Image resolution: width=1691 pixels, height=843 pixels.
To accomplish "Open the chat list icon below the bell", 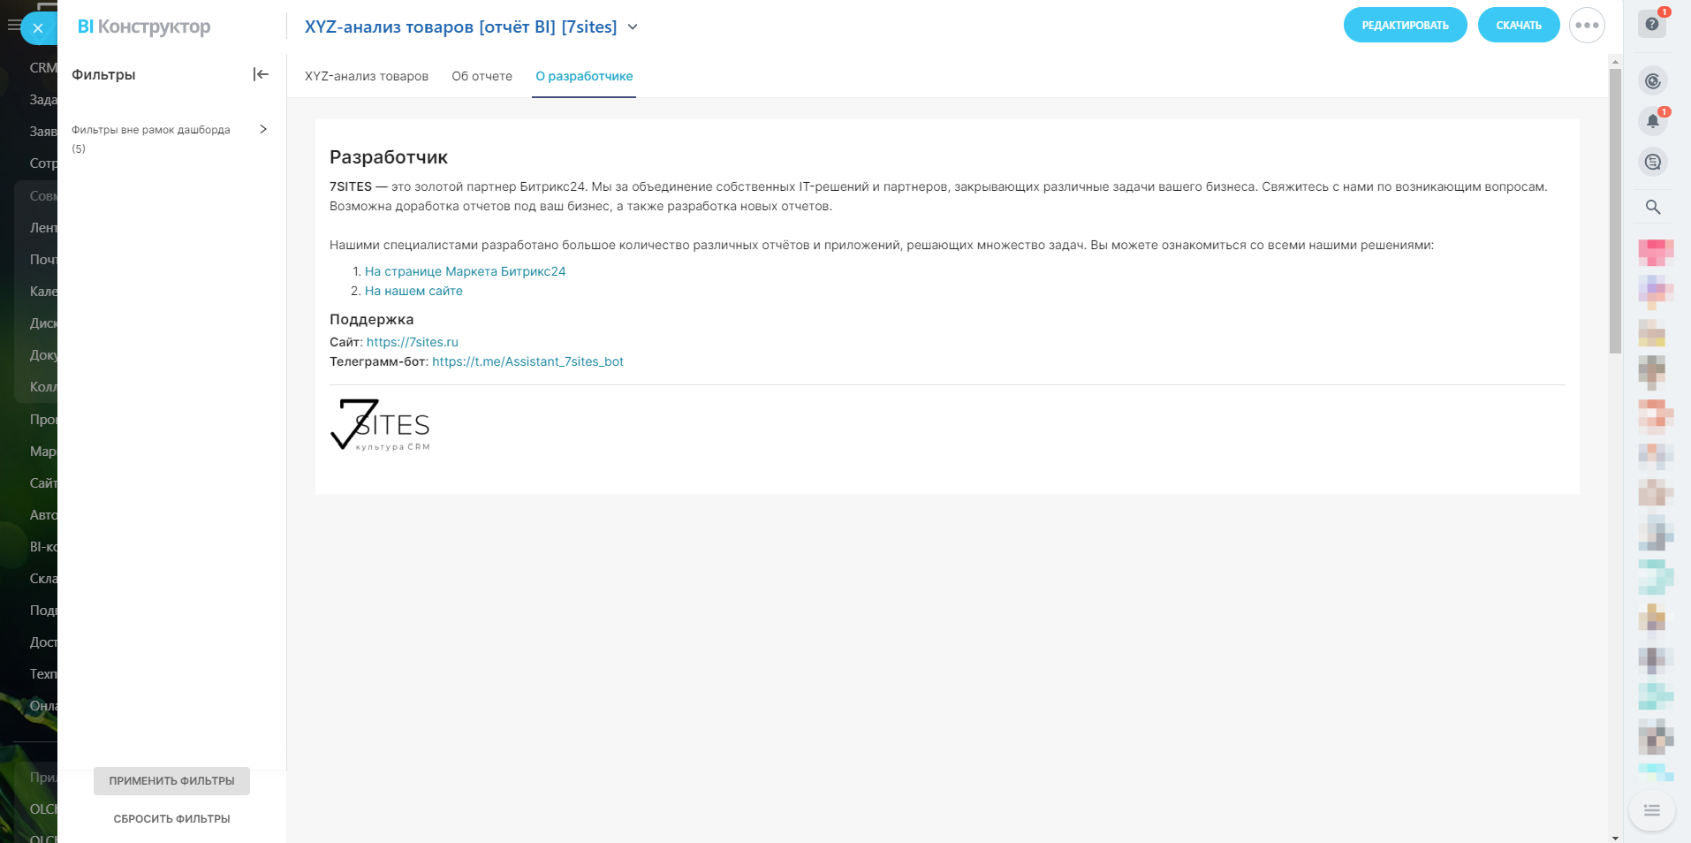I will click(1653, 162).
